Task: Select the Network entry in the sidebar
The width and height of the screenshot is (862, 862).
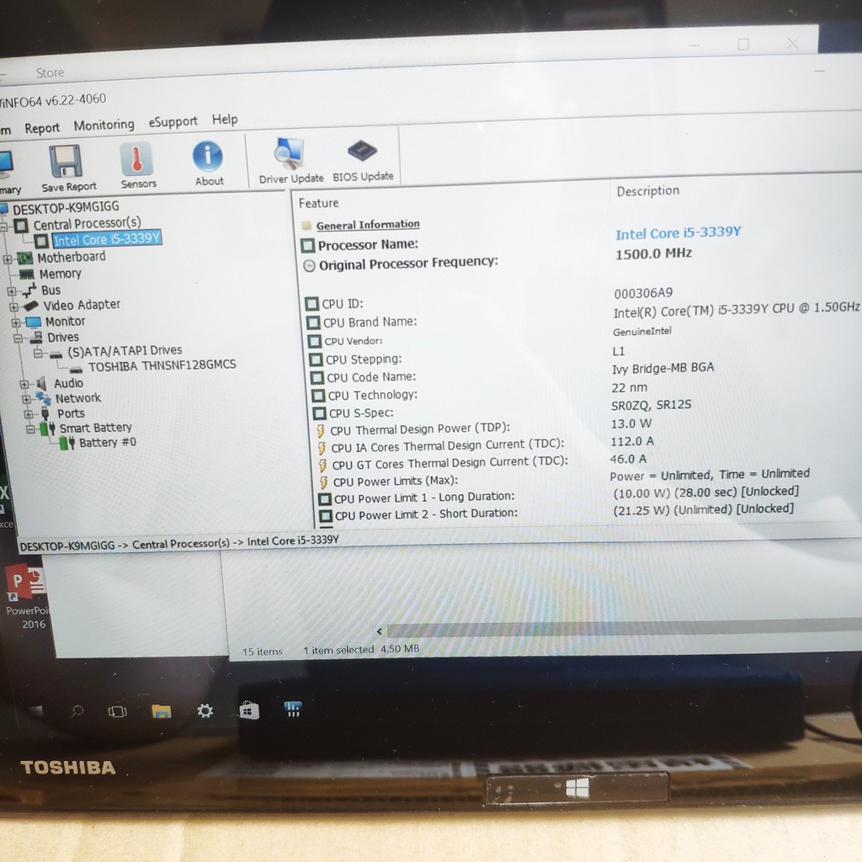Action: (79, 397)
